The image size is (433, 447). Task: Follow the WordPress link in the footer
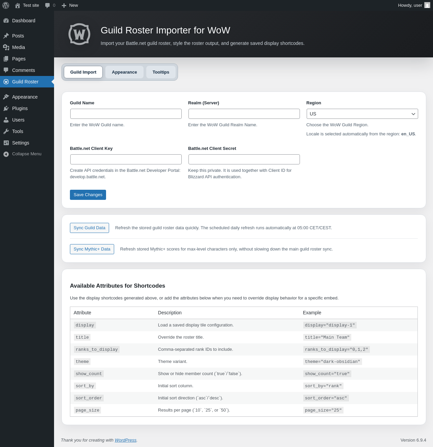(x=126, y=440)
